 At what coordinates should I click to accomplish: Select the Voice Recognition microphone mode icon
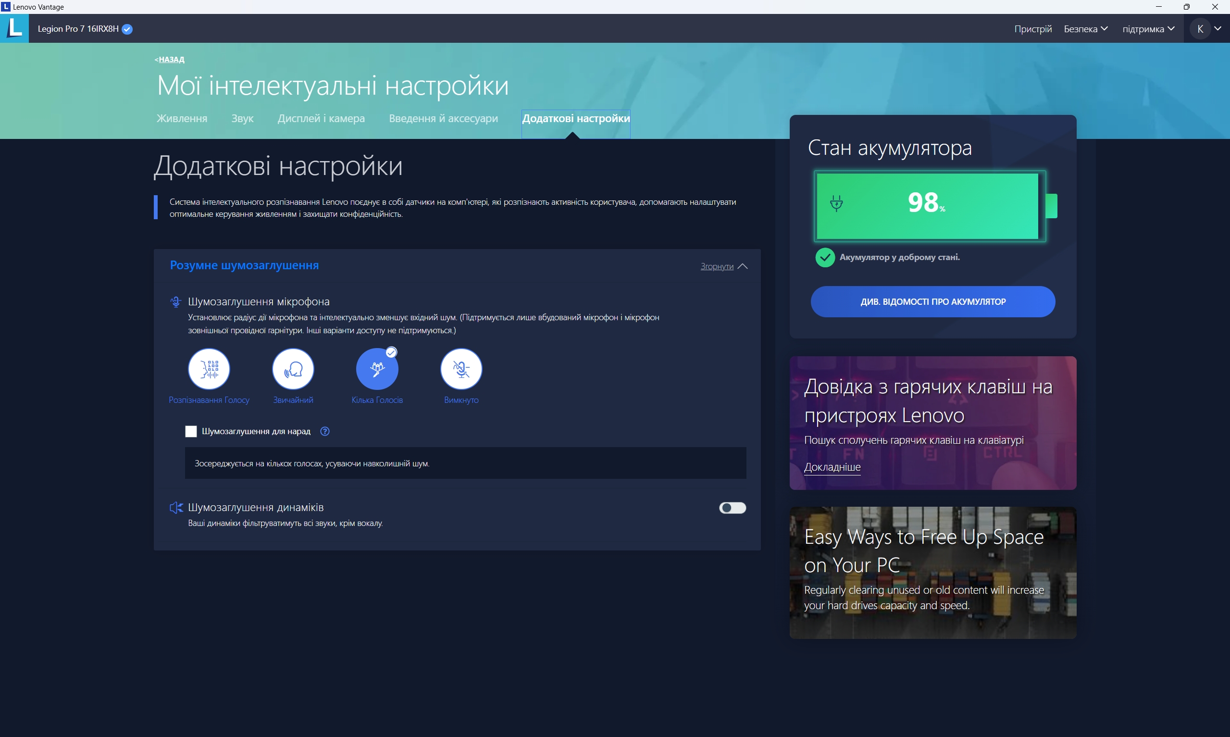tap(209, 369)
